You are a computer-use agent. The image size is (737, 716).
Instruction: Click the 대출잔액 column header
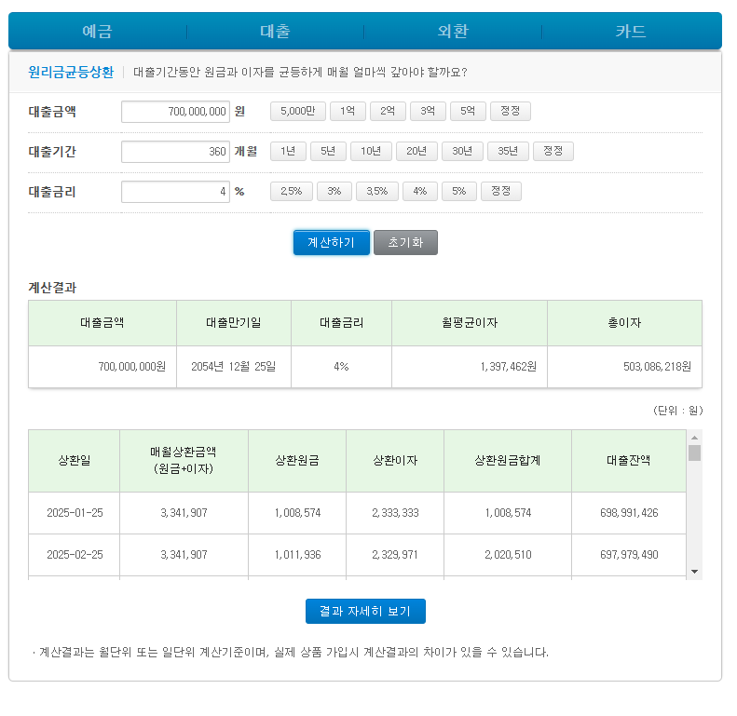pyautogui.click(x=629, y=461)
